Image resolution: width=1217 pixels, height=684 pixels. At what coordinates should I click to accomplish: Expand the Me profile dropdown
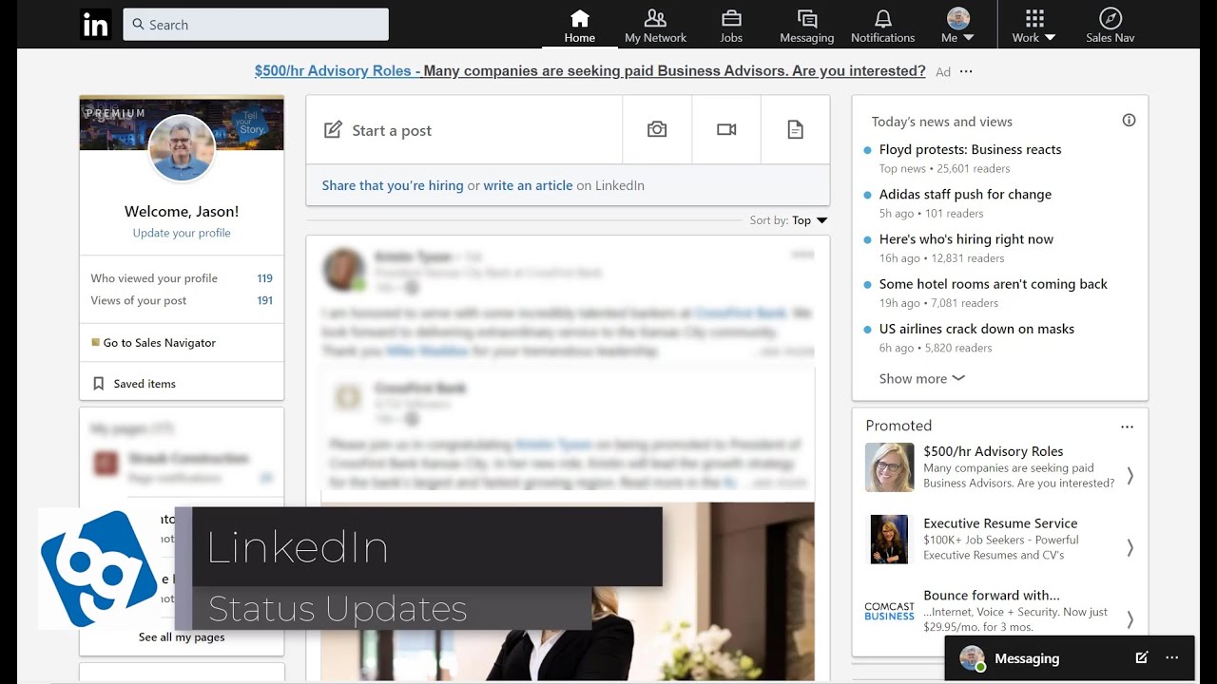point(957,26)
